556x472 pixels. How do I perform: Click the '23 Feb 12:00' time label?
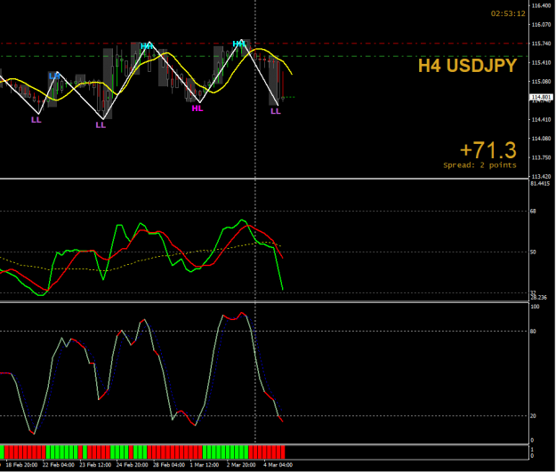[x=95, y=465]
